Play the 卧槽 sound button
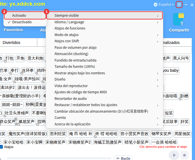 (x=184, y=96)
